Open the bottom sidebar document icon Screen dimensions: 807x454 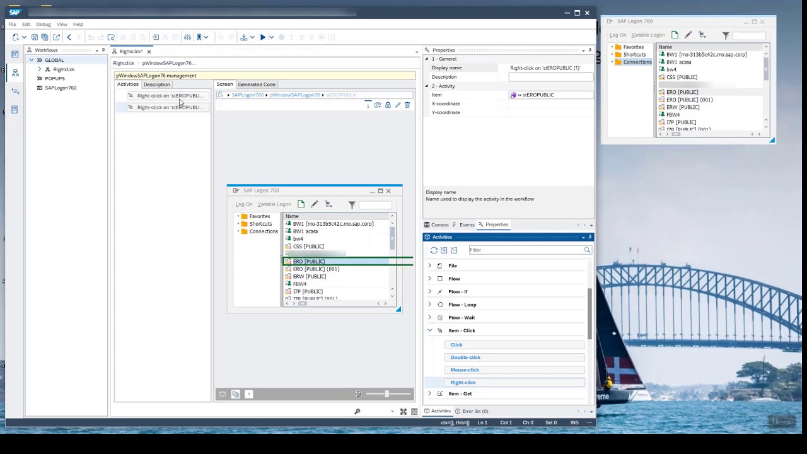coord(15,110)
